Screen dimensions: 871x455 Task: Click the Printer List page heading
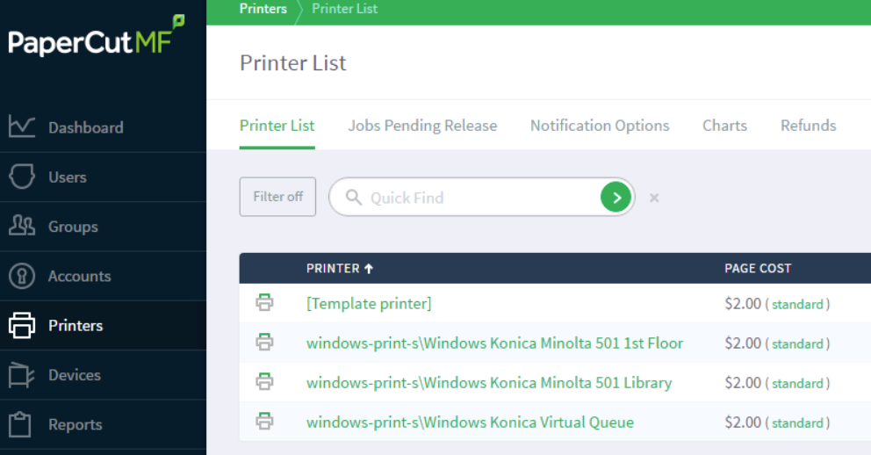pyautogui.click(x=292, y=62)
